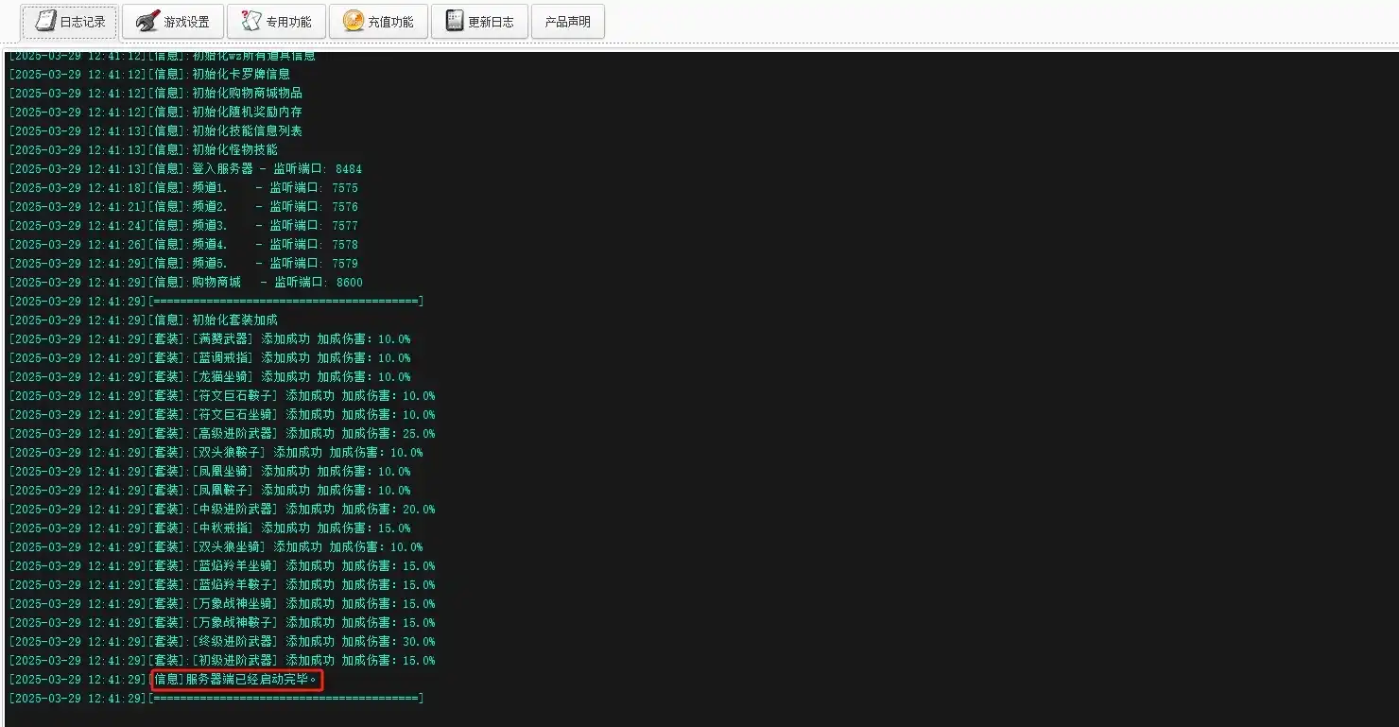Show the 产品声明 tab
1399x727 pixels.
[567, 22]
